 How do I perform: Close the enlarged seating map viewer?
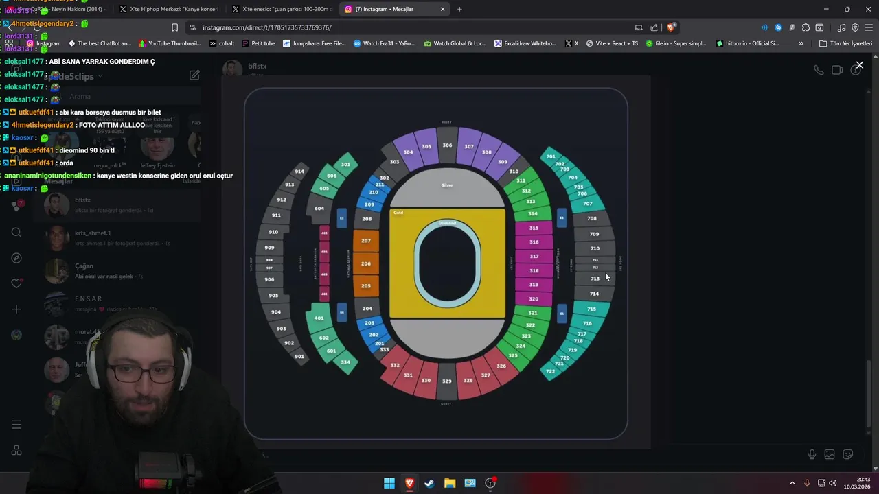pyautogui.click(x=859, y=65)
